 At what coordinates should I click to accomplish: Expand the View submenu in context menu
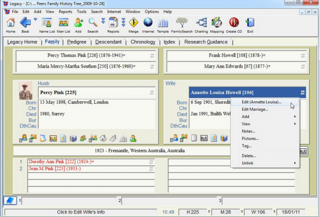click(x=246, y=124)
